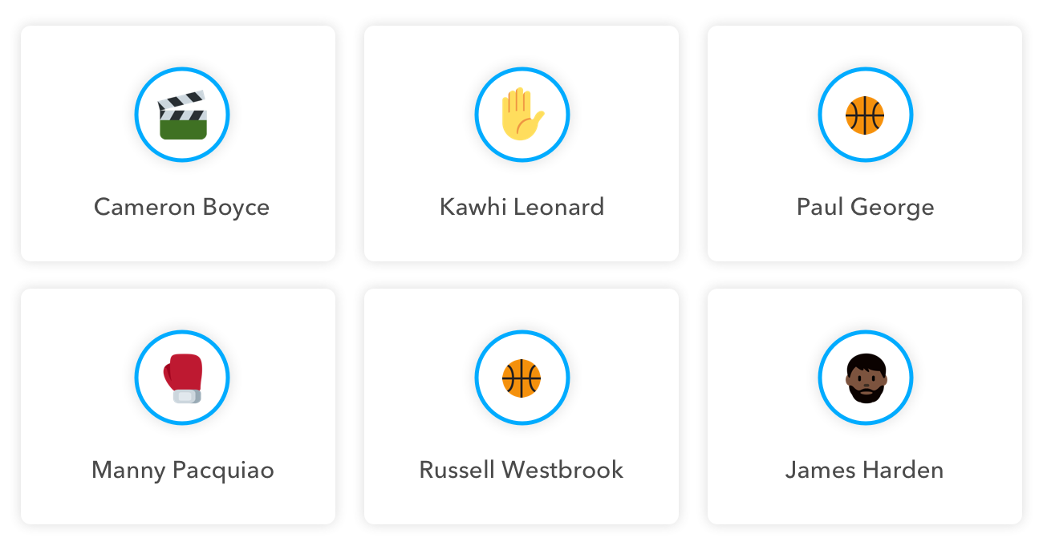Click the red boxing glove icon

183,378
